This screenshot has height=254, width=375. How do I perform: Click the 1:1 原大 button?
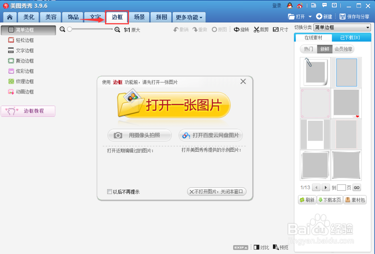[132, 30]
